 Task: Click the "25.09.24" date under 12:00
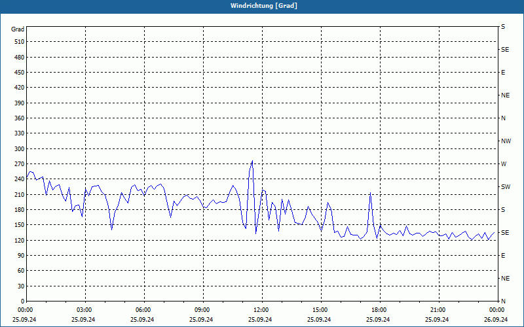pos(260,319)
